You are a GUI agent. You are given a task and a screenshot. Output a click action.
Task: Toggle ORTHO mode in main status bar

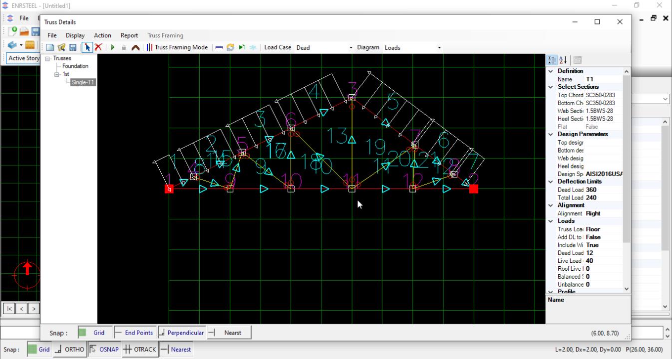point(69,350)
